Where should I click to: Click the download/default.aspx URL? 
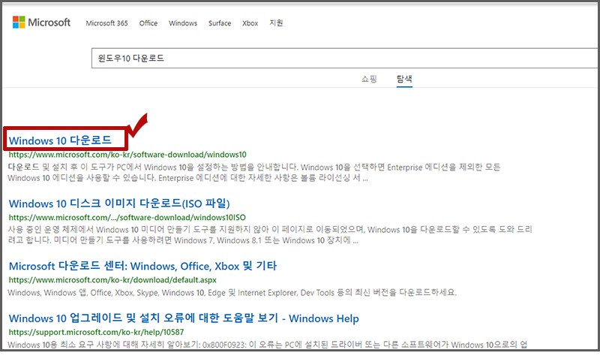(x=112, y=280)
